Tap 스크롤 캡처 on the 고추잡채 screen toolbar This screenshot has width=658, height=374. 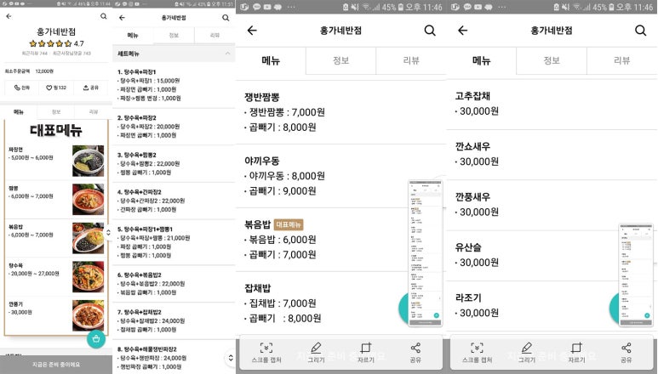point(477,352)
